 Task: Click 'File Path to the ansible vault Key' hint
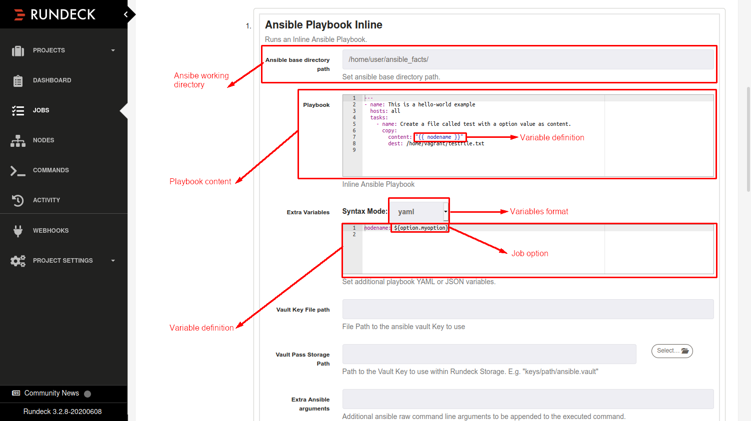click(403, 327)
